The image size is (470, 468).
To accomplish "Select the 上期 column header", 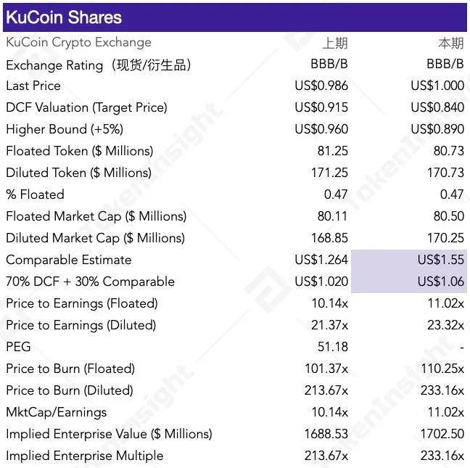I will 335,44.
